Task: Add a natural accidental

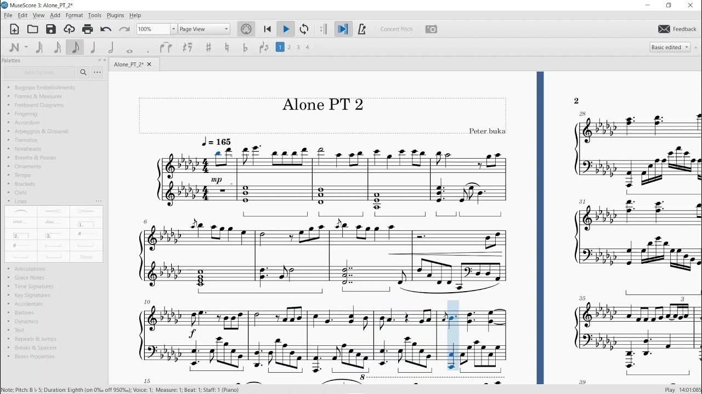Action: 227,48
